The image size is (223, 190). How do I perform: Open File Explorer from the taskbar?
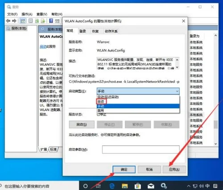pos(125,186)
